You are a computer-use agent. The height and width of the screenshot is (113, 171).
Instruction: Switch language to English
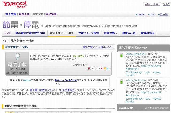pyautogui.click(x=141, y=14)
